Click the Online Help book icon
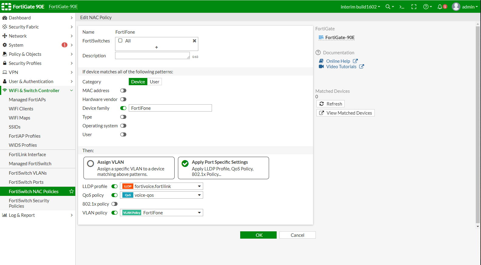Viewport: 481px width, 265px height. pos(321,61)
